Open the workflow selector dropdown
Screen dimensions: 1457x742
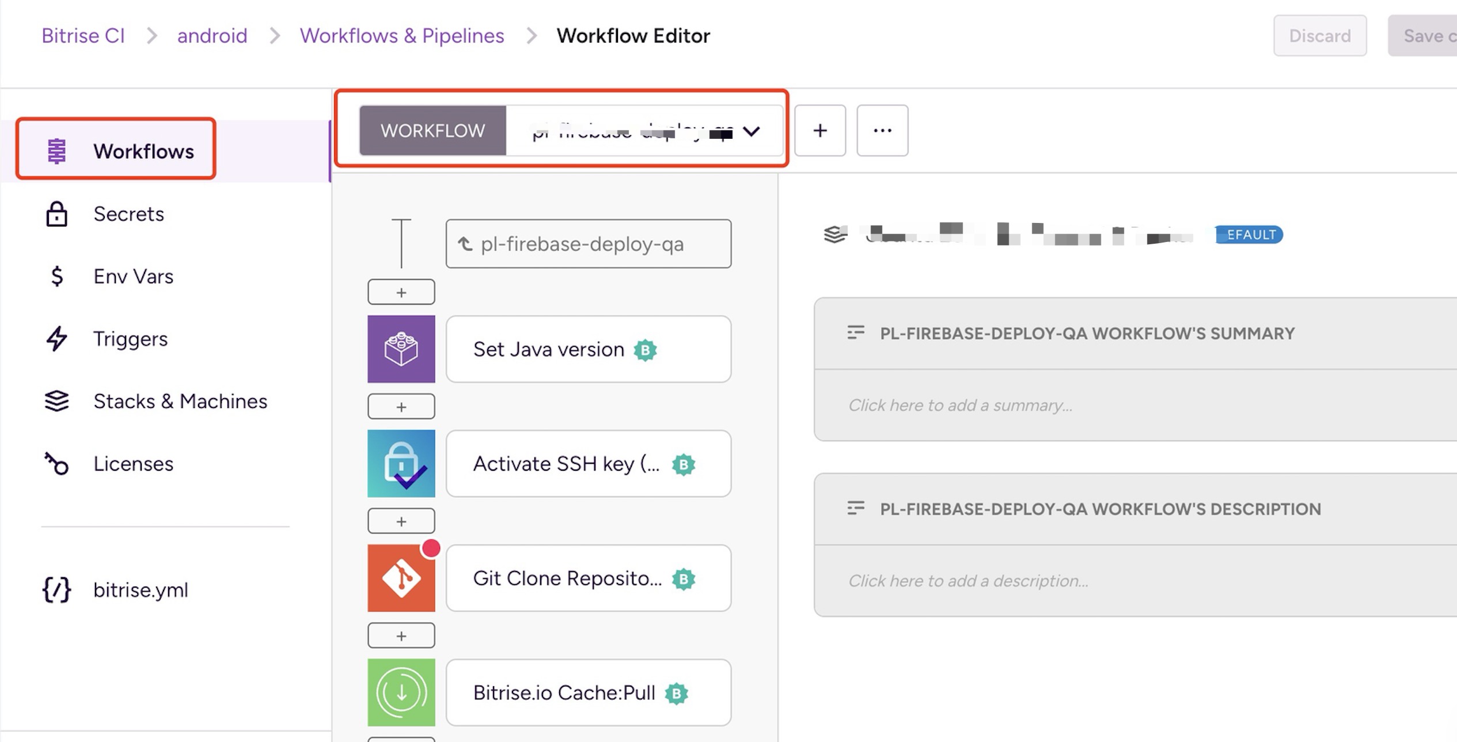click(x=571, y=130)
